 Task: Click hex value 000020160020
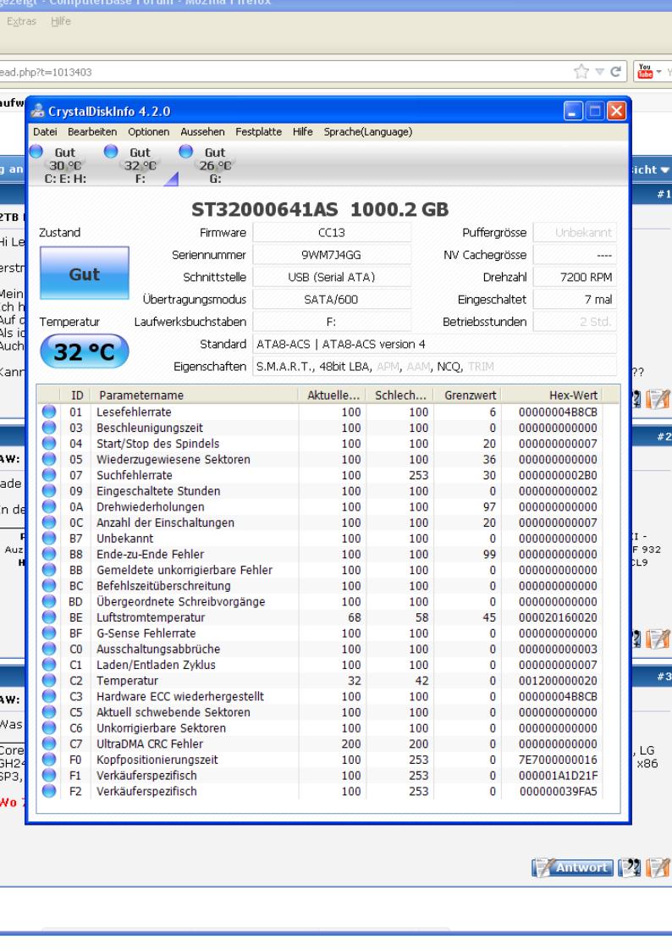pyautogui.click(x=558, y=617)
